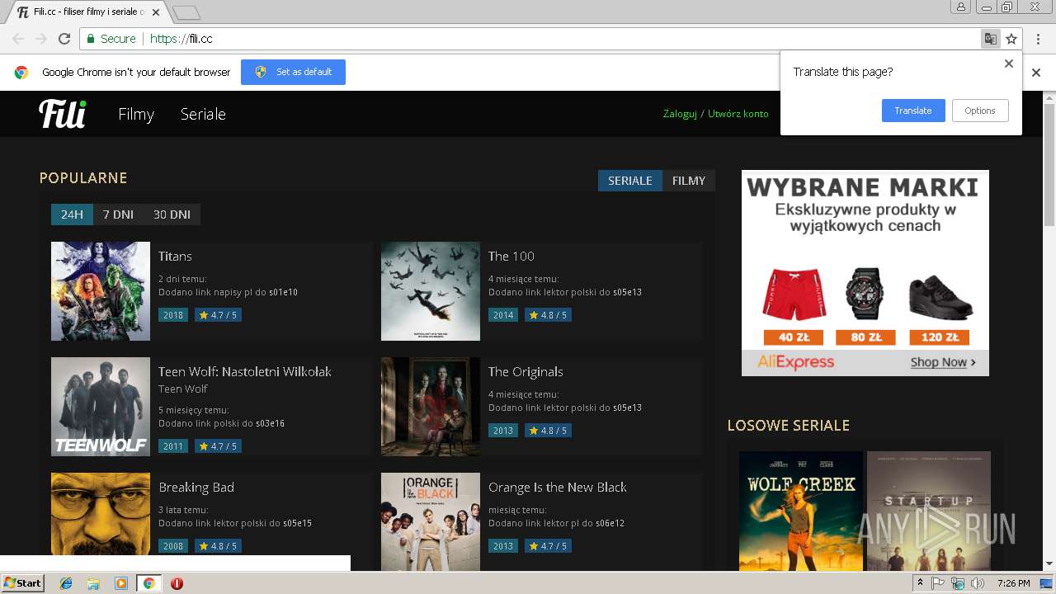Open translate Options button

tap(980, 111)
